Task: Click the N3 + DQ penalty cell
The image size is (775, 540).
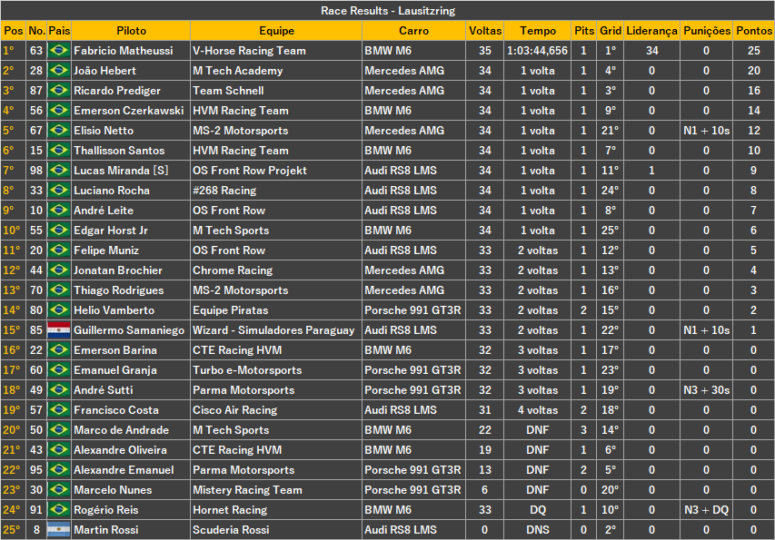Action: coord(706,510)
